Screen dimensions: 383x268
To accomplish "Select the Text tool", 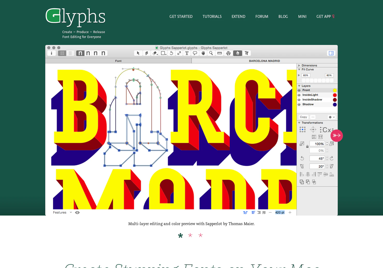I will coord(187,53).
